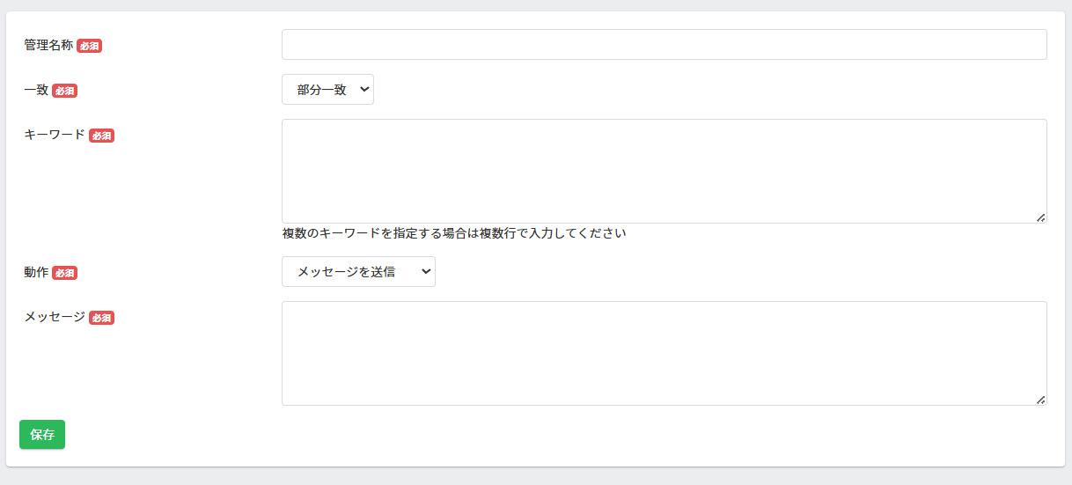Focus the キーワード textarea
Image resolution: width=1072 pixels, height=485 pixels.
[664, 171]
